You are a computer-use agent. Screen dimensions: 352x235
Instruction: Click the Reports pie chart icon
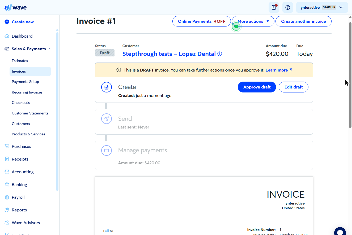[x=7, y=210]
